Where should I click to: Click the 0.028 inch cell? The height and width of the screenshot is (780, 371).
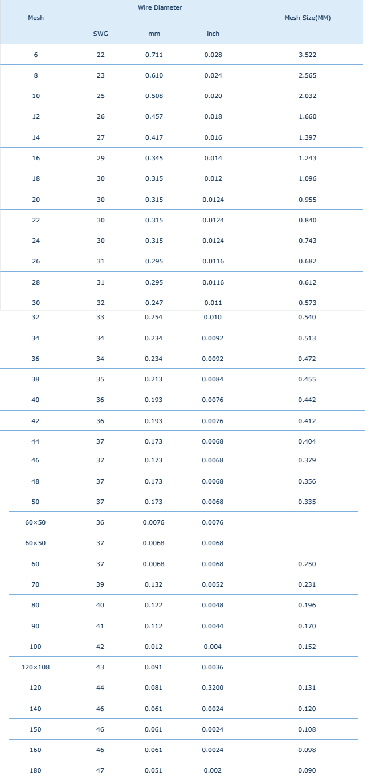pos(213,55)
